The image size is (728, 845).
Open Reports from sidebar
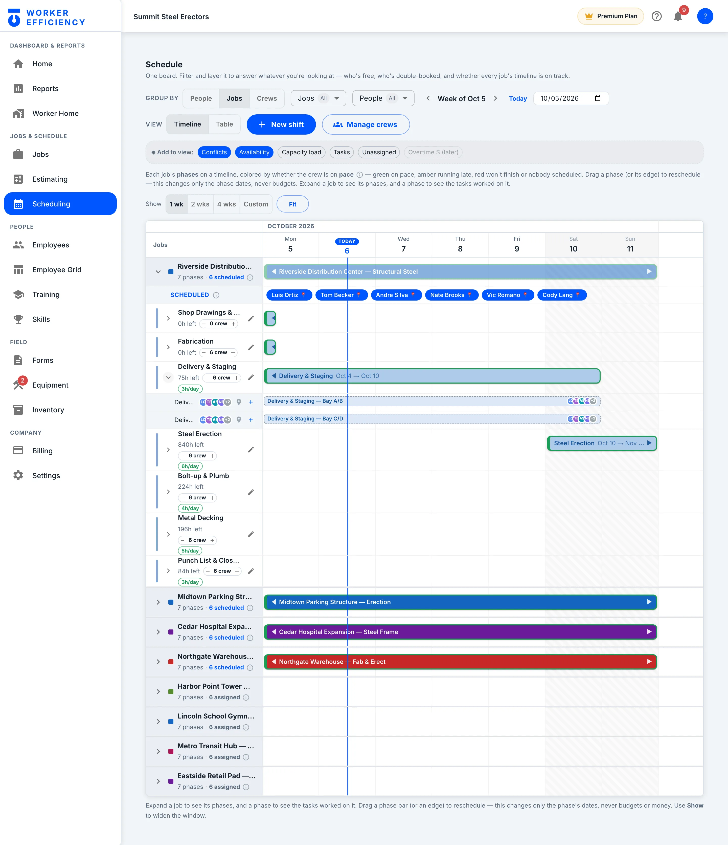click(x=60, y=89)
